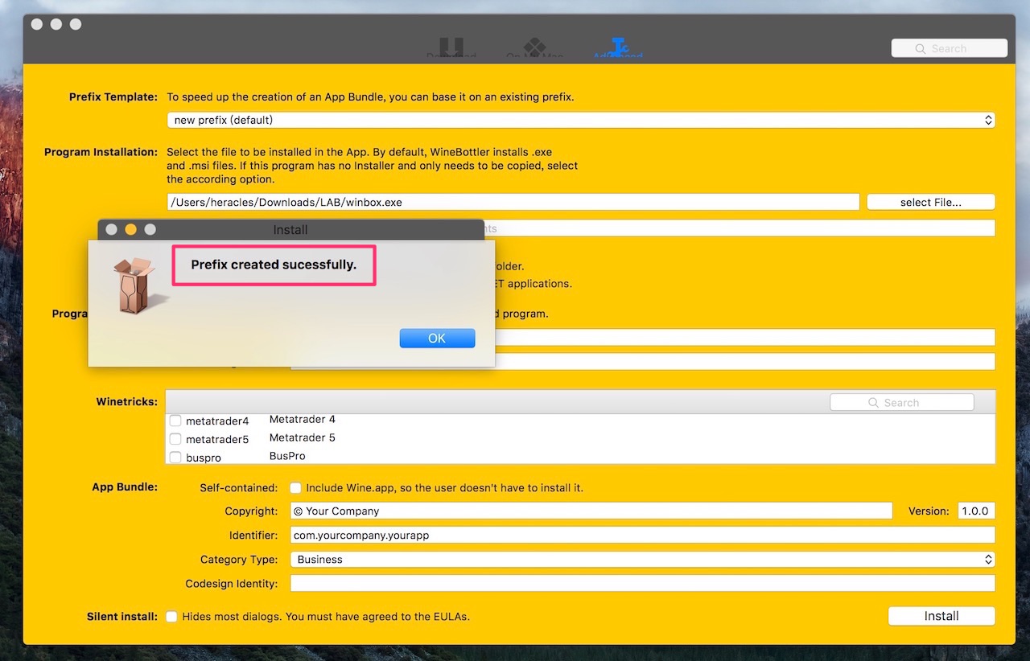This screenshot has height=661, width=1030.
Task: Click the Copyright text field
Action: (591, 511)
